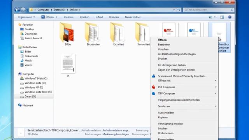Viewport: 249px width, 140px height.
Task: Choose Vorschau in the context menu
Action: [163, 49]
